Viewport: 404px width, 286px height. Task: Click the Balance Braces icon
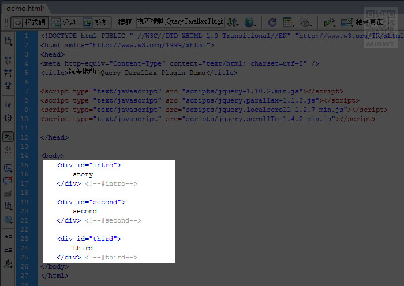coord(8,118)
